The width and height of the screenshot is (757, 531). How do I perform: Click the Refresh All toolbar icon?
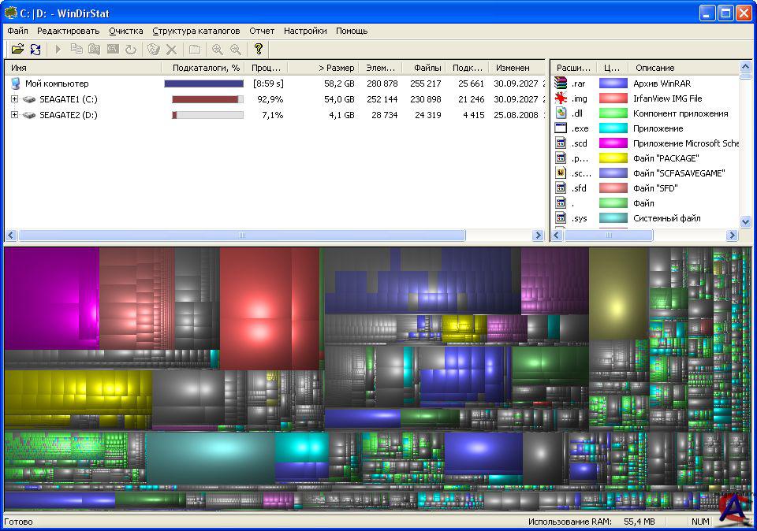(x=35, y=49)
